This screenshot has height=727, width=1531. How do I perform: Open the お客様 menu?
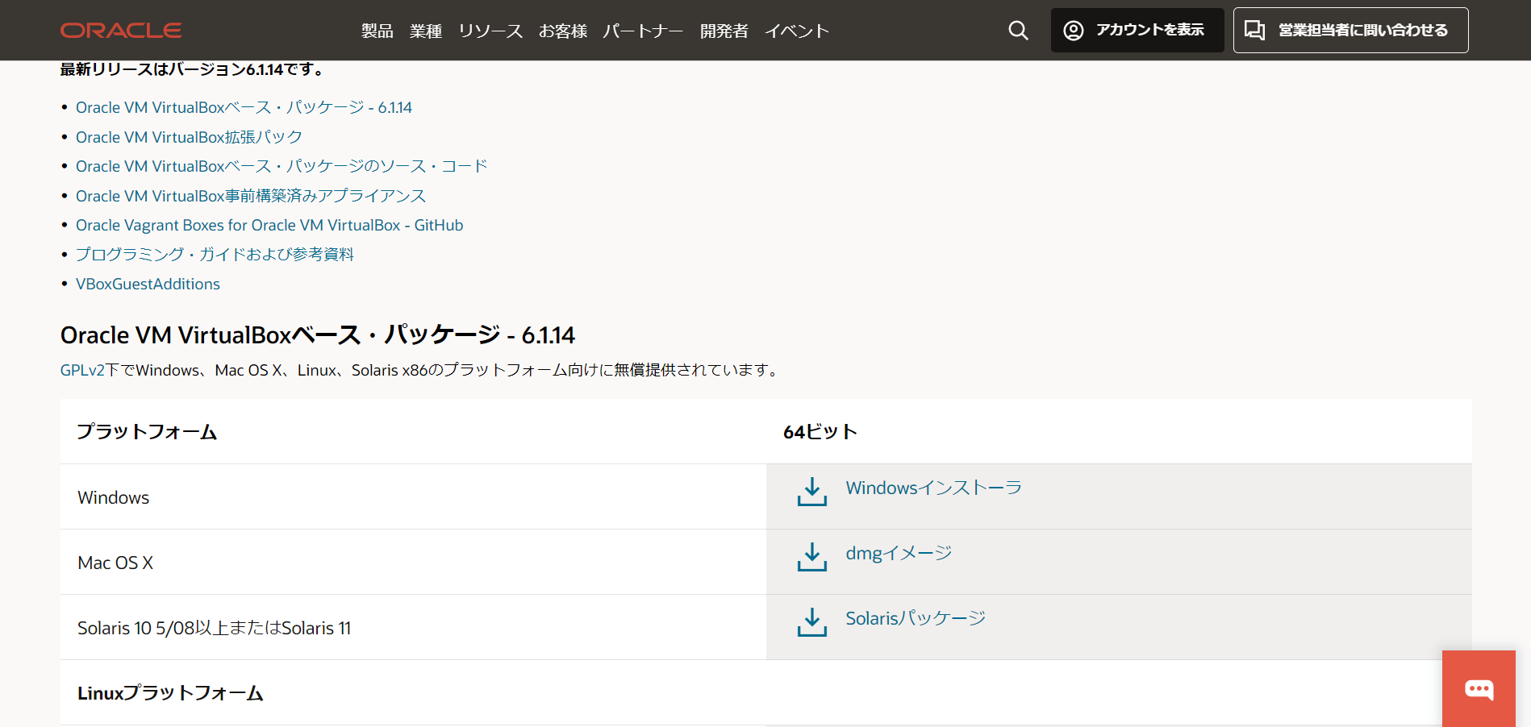563,31
